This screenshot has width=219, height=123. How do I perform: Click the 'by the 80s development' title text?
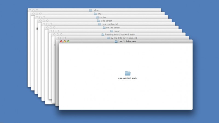tap(124, 38)
